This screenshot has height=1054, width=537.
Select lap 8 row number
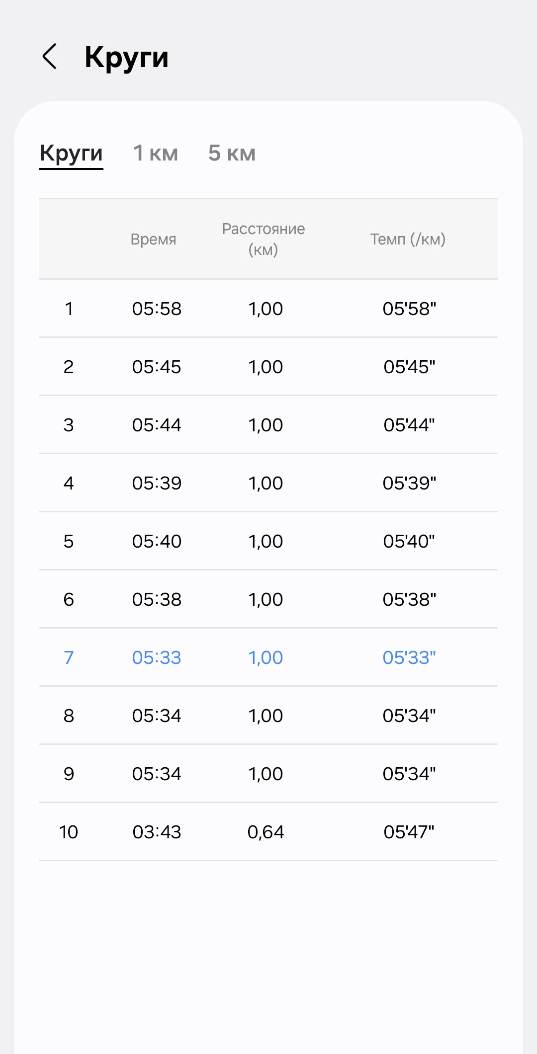click(x=69, y=716)
